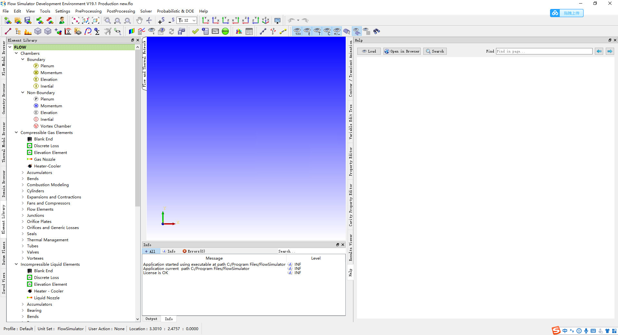Click the renumber 1-2-3 icon

[273, 31]
